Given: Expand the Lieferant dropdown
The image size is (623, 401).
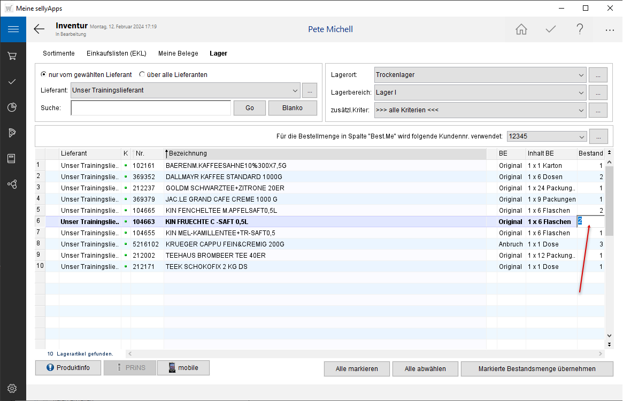Looking at the screenshot, I should (x=296, y=90).
